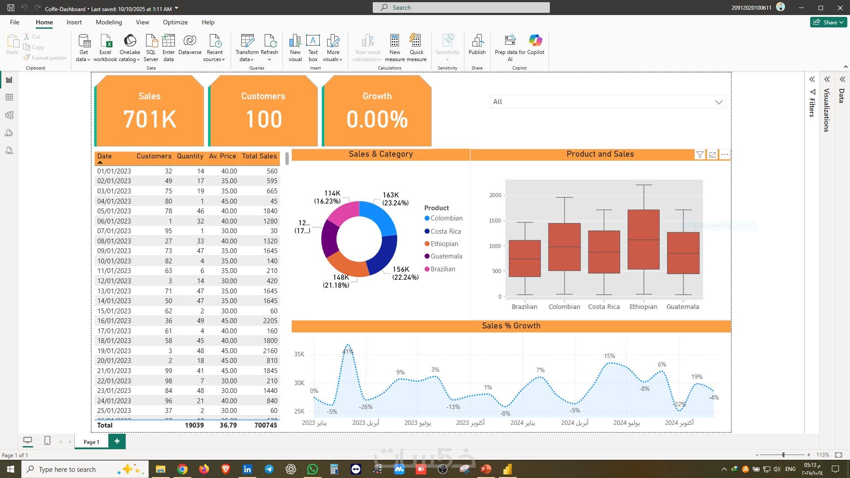
Task: Add a new report page
Action: (117, 441)
